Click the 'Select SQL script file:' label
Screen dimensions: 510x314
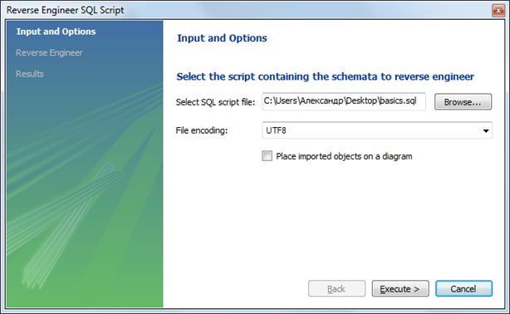[x=215, y=102]
